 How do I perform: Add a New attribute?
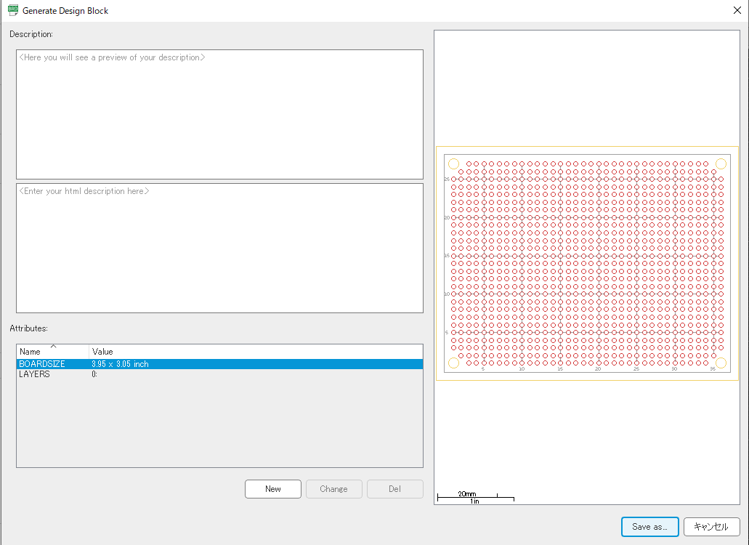[272, 488]
